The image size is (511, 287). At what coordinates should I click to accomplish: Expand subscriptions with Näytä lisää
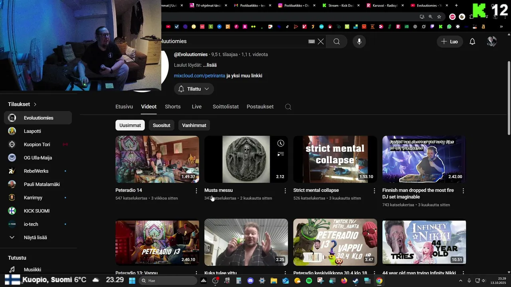coord(38,238)
